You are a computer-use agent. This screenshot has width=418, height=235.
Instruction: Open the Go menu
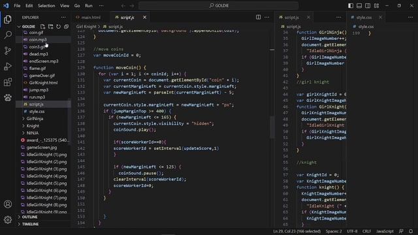point(77,6)
